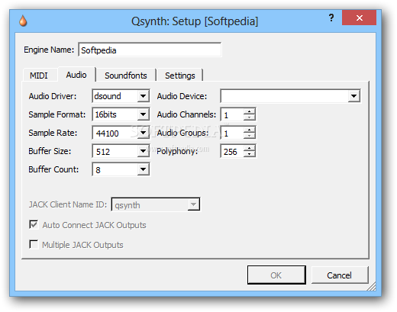
Task: Go to the Settings tab
Action: tap(180, 76)
